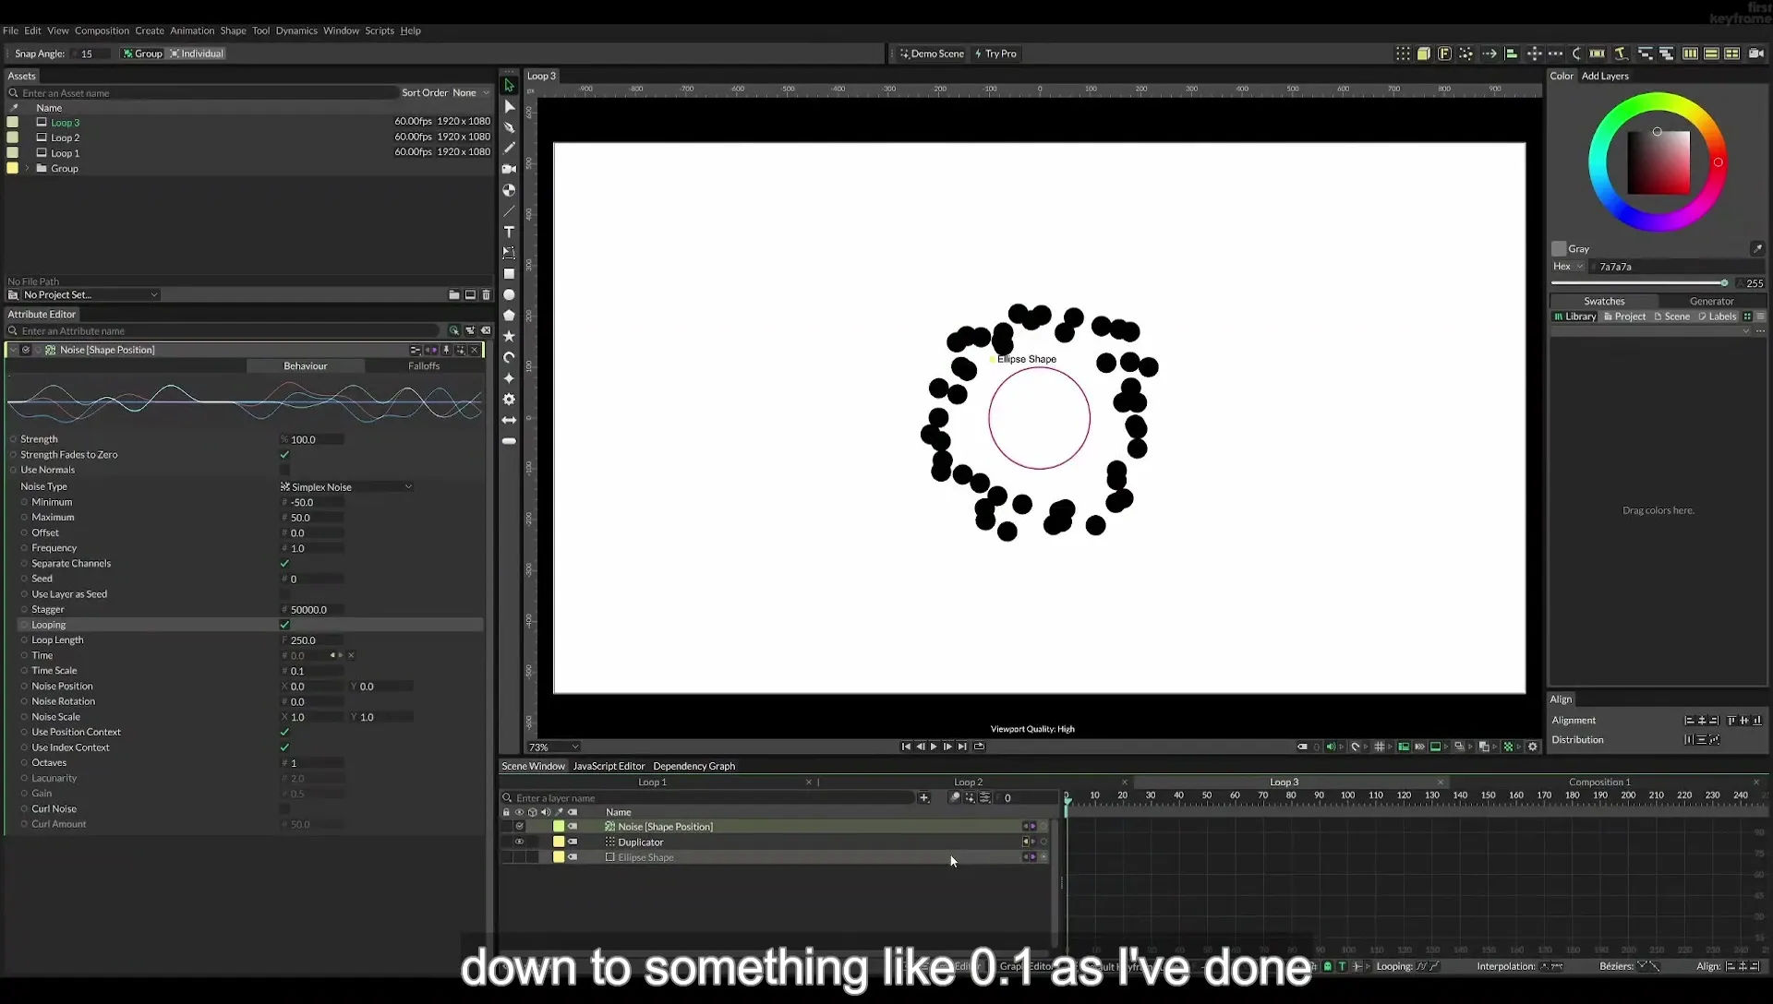
Task: Toggle Use Position Context checkbox
Action: (x=284, y=732)
